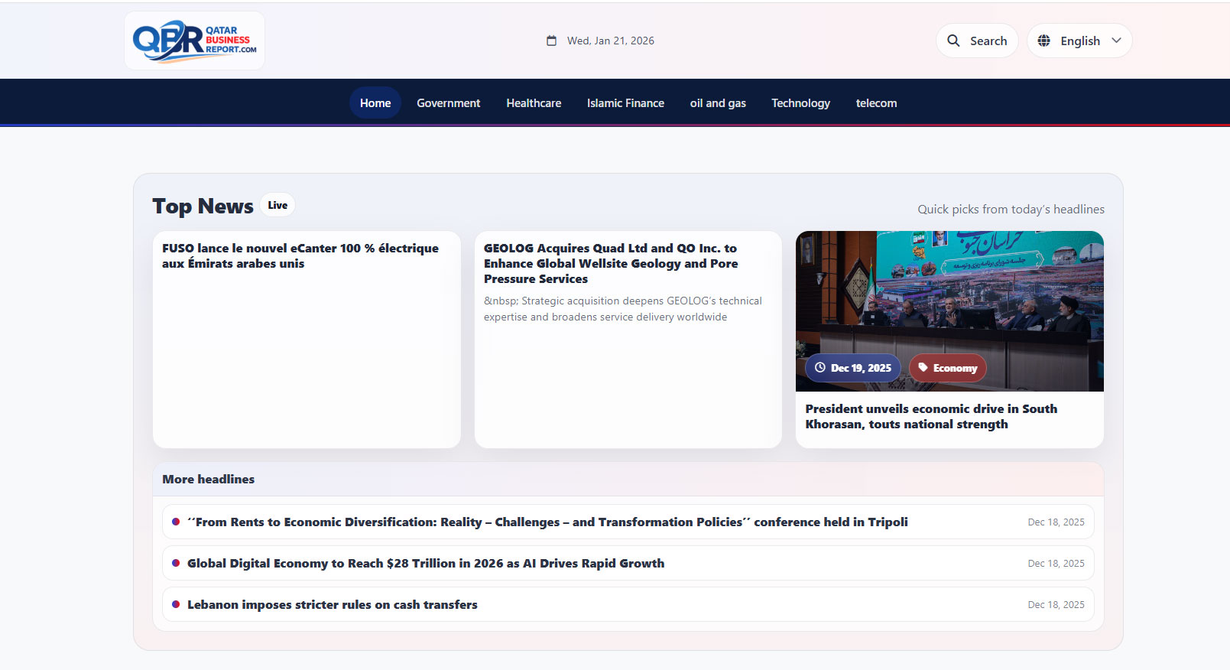Open the Tripoli conference headline

547,522
